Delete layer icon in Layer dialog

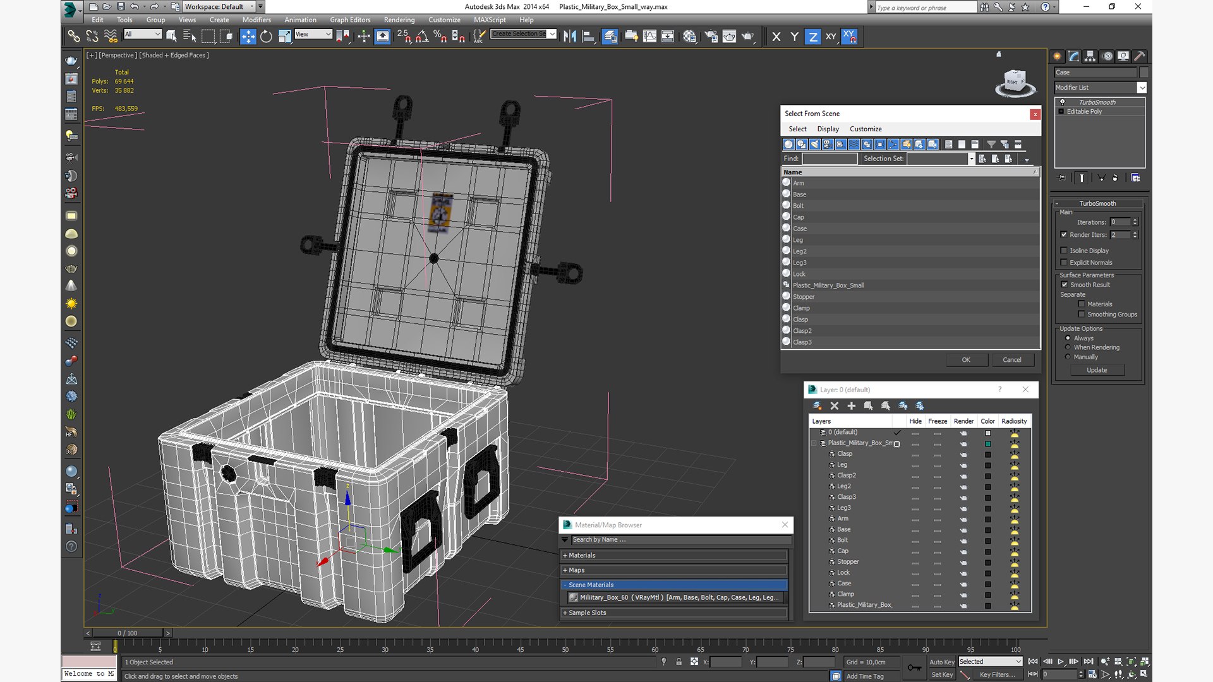[x=834, y=406]
